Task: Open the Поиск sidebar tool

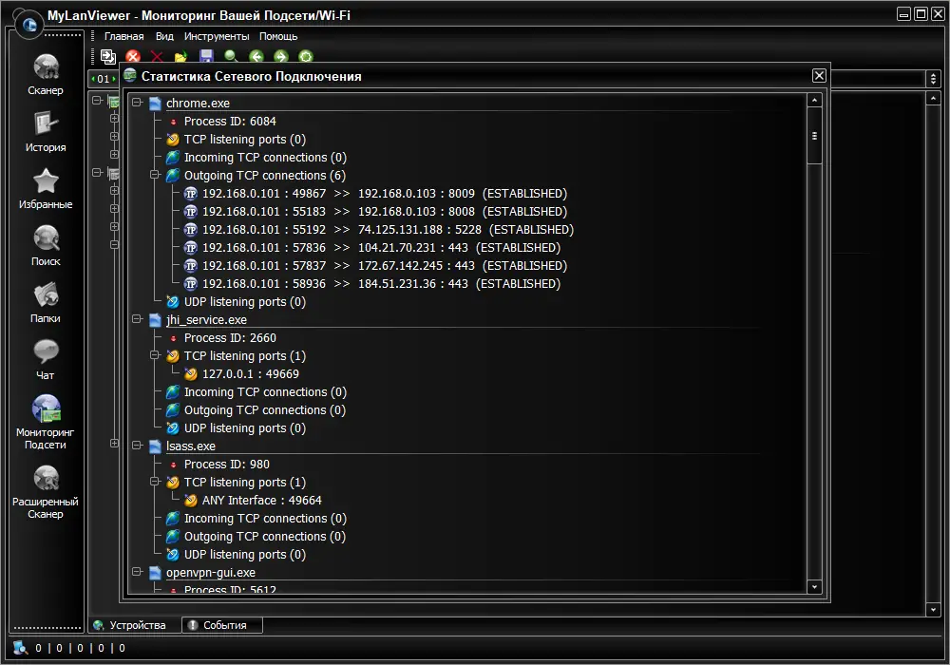Action: pos(46,245)
